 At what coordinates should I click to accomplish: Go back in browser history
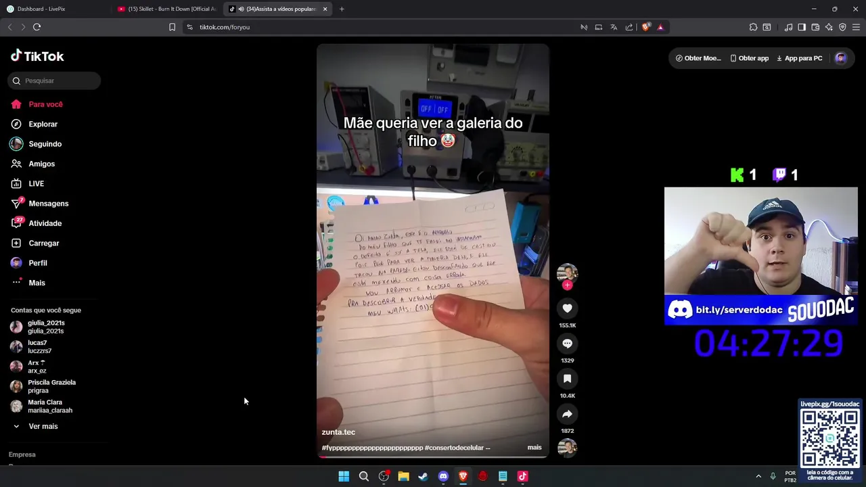coord(9,27)
